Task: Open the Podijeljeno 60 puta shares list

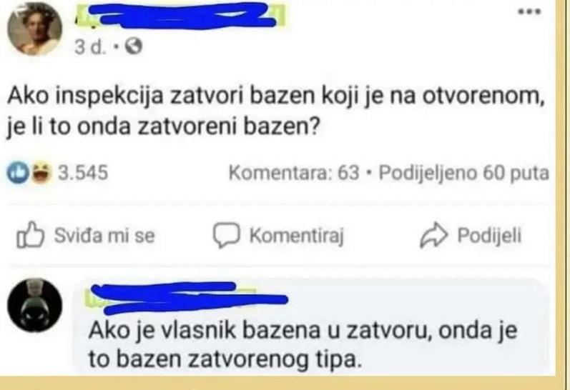Action: (x=464, y=173)
